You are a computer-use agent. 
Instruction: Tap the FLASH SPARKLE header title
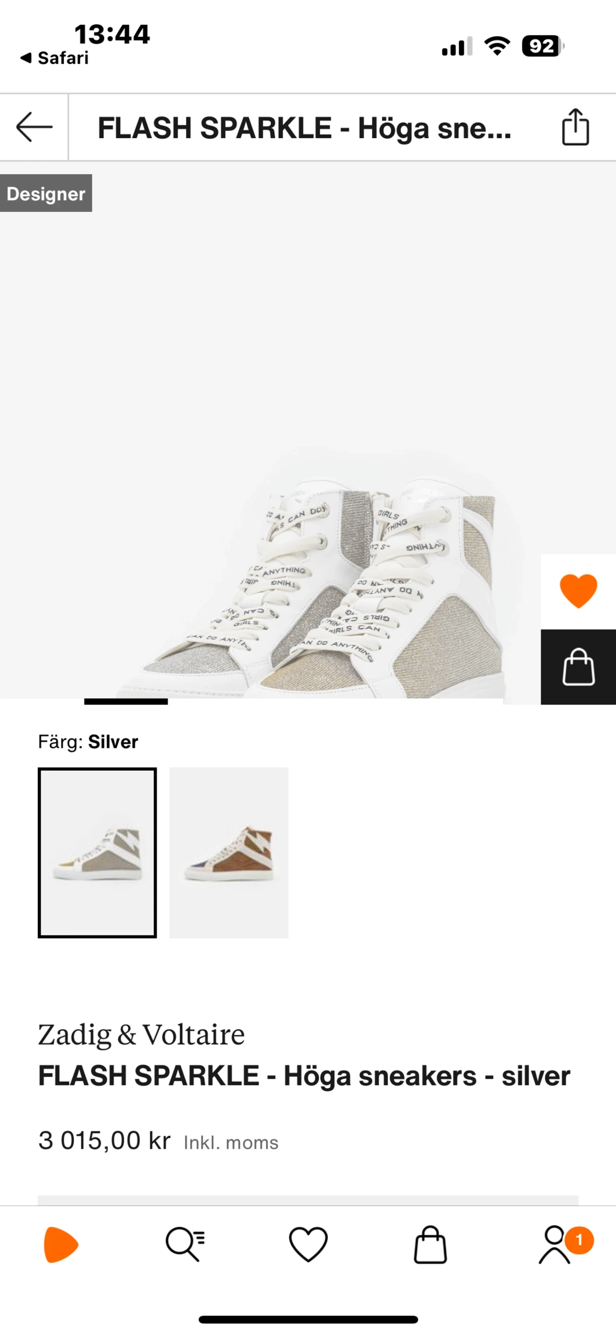click(x=304, y=128)
